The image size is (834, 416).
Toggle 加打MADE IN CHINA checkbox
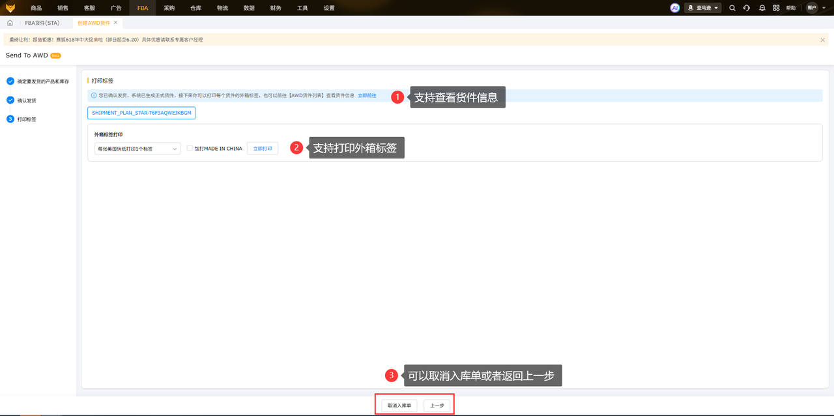(190, 149)
